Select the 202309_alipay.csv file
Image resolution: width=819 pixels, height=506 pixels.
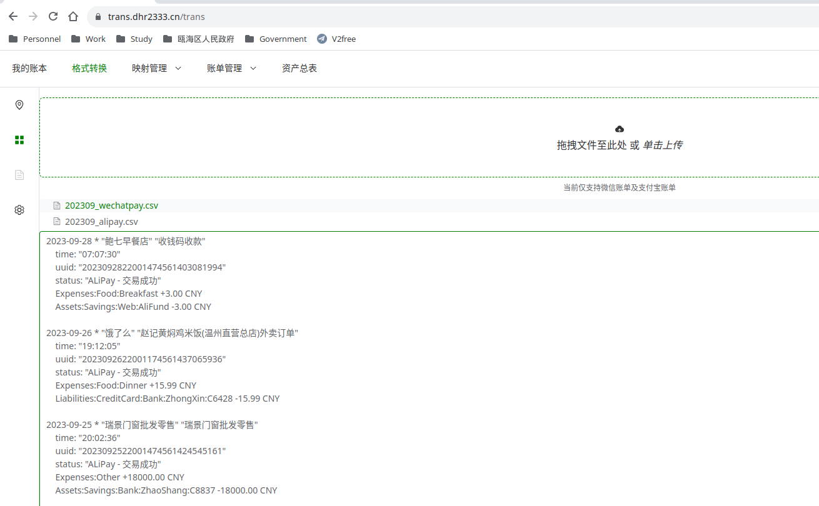tap(101, 222)
